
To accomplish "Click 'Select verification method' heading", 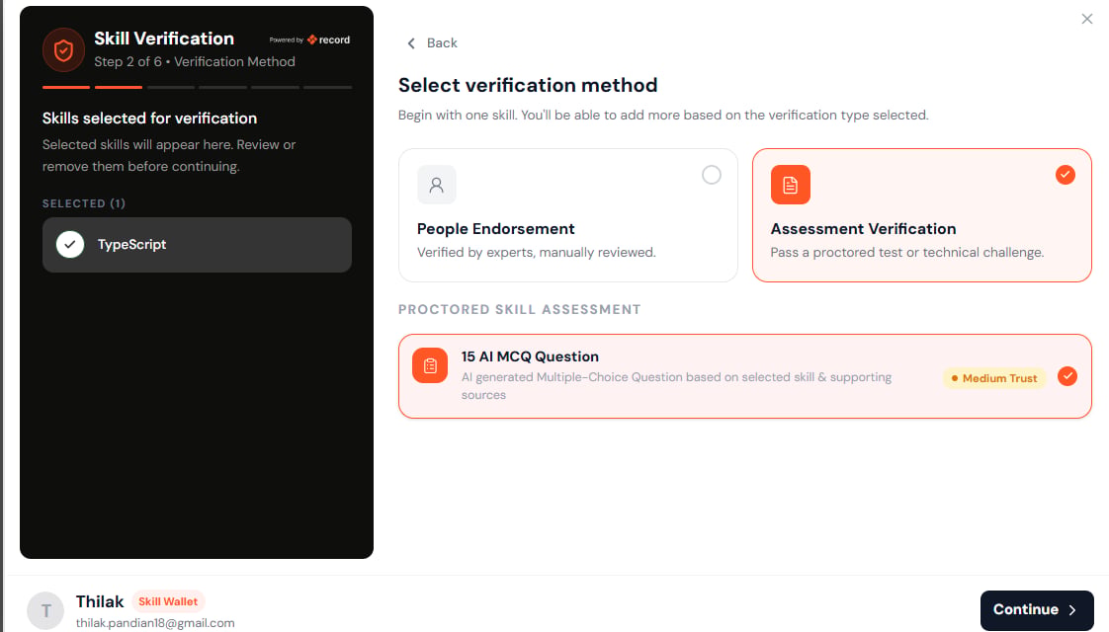I will click(x=528, y=85).
